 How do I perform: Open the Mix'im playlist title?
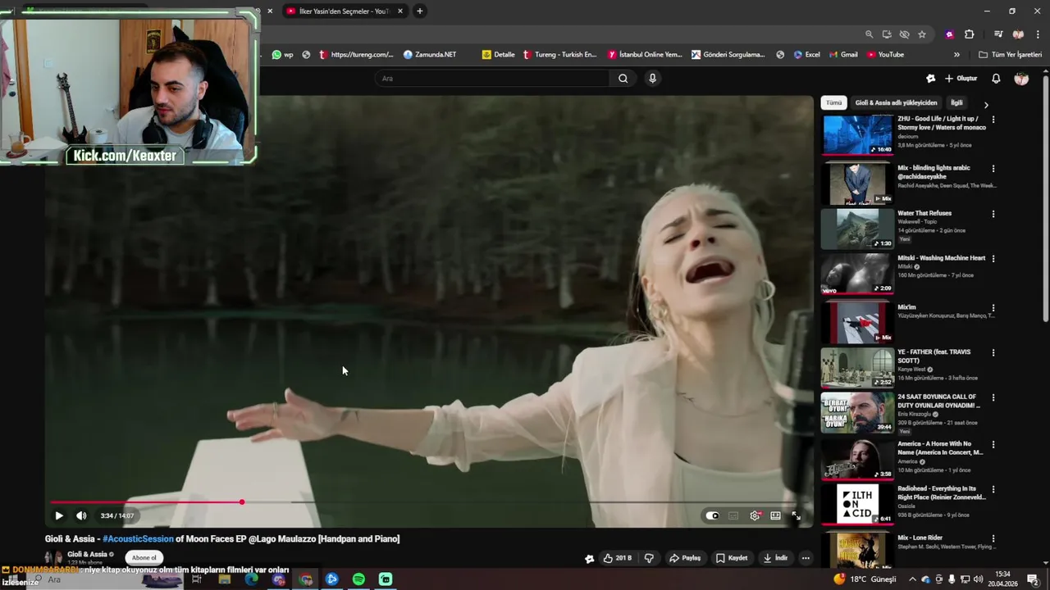coord(906,307)
